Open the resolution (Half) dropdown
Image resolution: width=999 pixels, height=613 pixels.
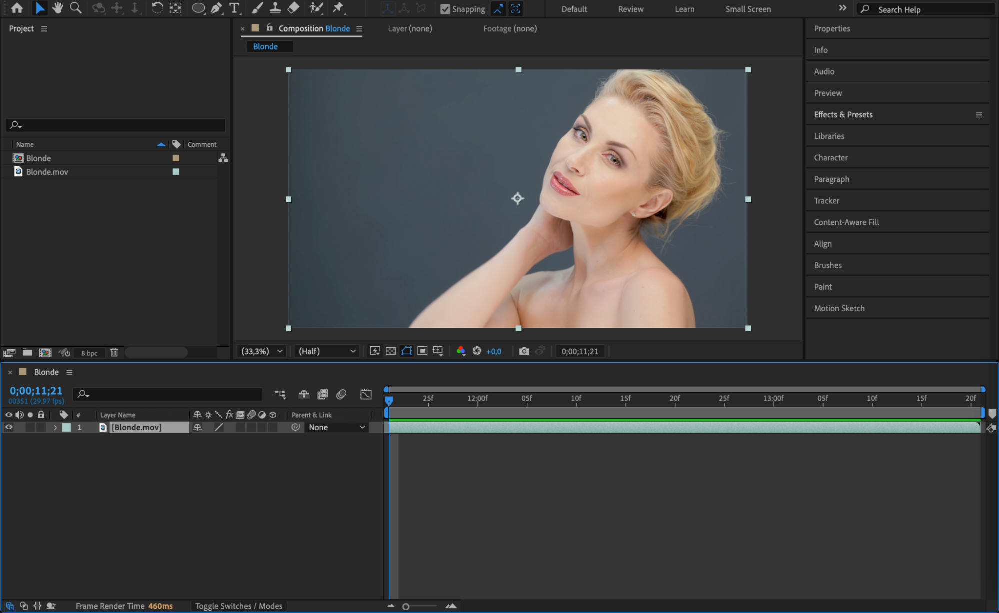coord(327,351)
